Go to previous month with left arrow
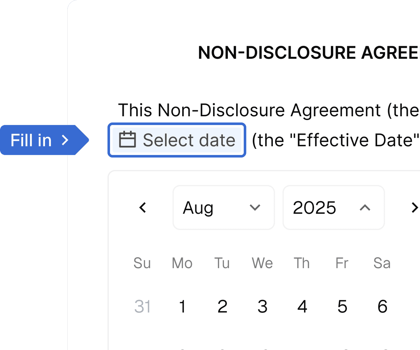Screen dimensions: 420x350 click(143, 207)
